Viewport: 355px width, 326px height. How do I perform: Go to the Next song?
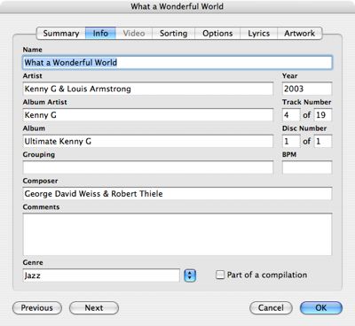(94, 308)
